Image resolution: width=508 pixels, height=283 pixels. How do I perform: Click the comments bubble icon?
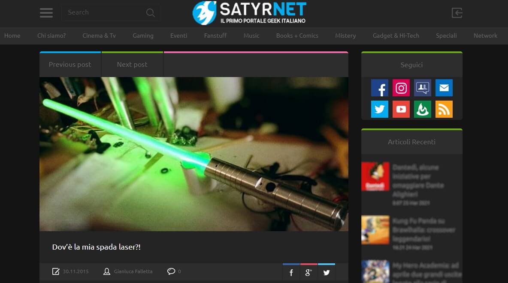(x=171, y=271)
